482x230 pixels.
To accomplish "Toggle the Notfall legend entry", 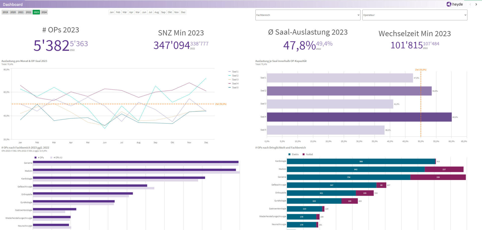I will [309, 154].
